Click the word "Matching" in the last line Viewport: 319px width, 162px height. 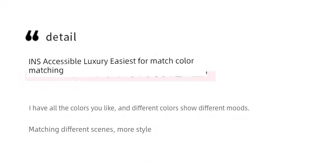pos(44,130)
